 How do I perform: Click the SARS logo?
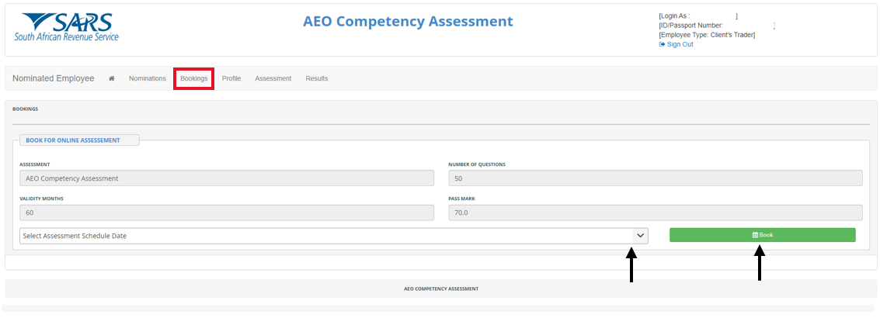67,27
